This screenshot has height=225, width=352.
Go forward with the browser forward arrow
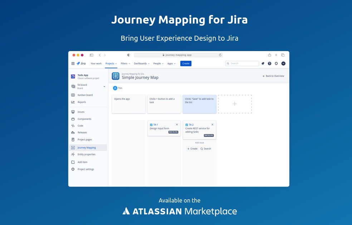coord(105,55)
